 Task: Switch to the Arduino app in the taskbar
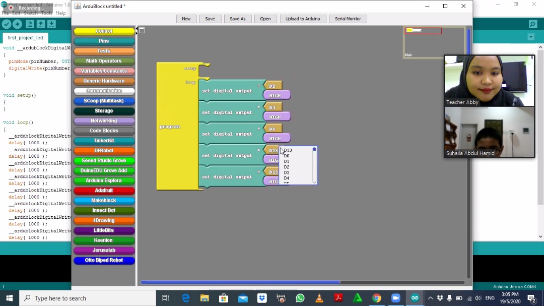pos(415,298)
